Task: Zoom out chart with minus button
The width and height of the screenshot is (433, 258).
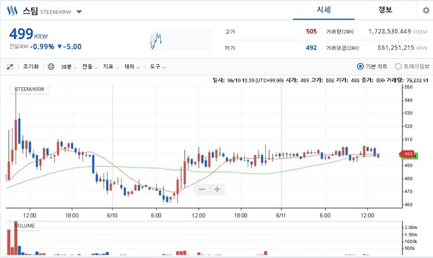Action: point(202,189)
